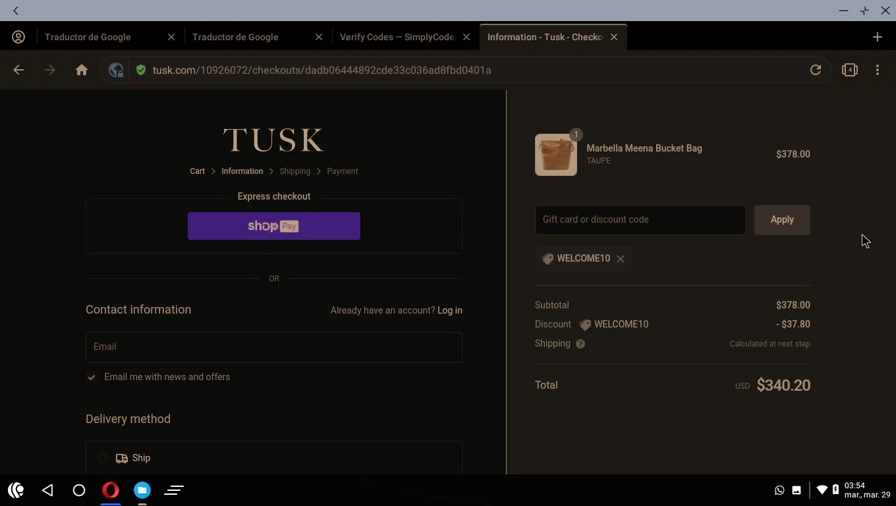896x506 pixels.
Task: Open Opera browser from the taskbar
Action: (111, 490)
